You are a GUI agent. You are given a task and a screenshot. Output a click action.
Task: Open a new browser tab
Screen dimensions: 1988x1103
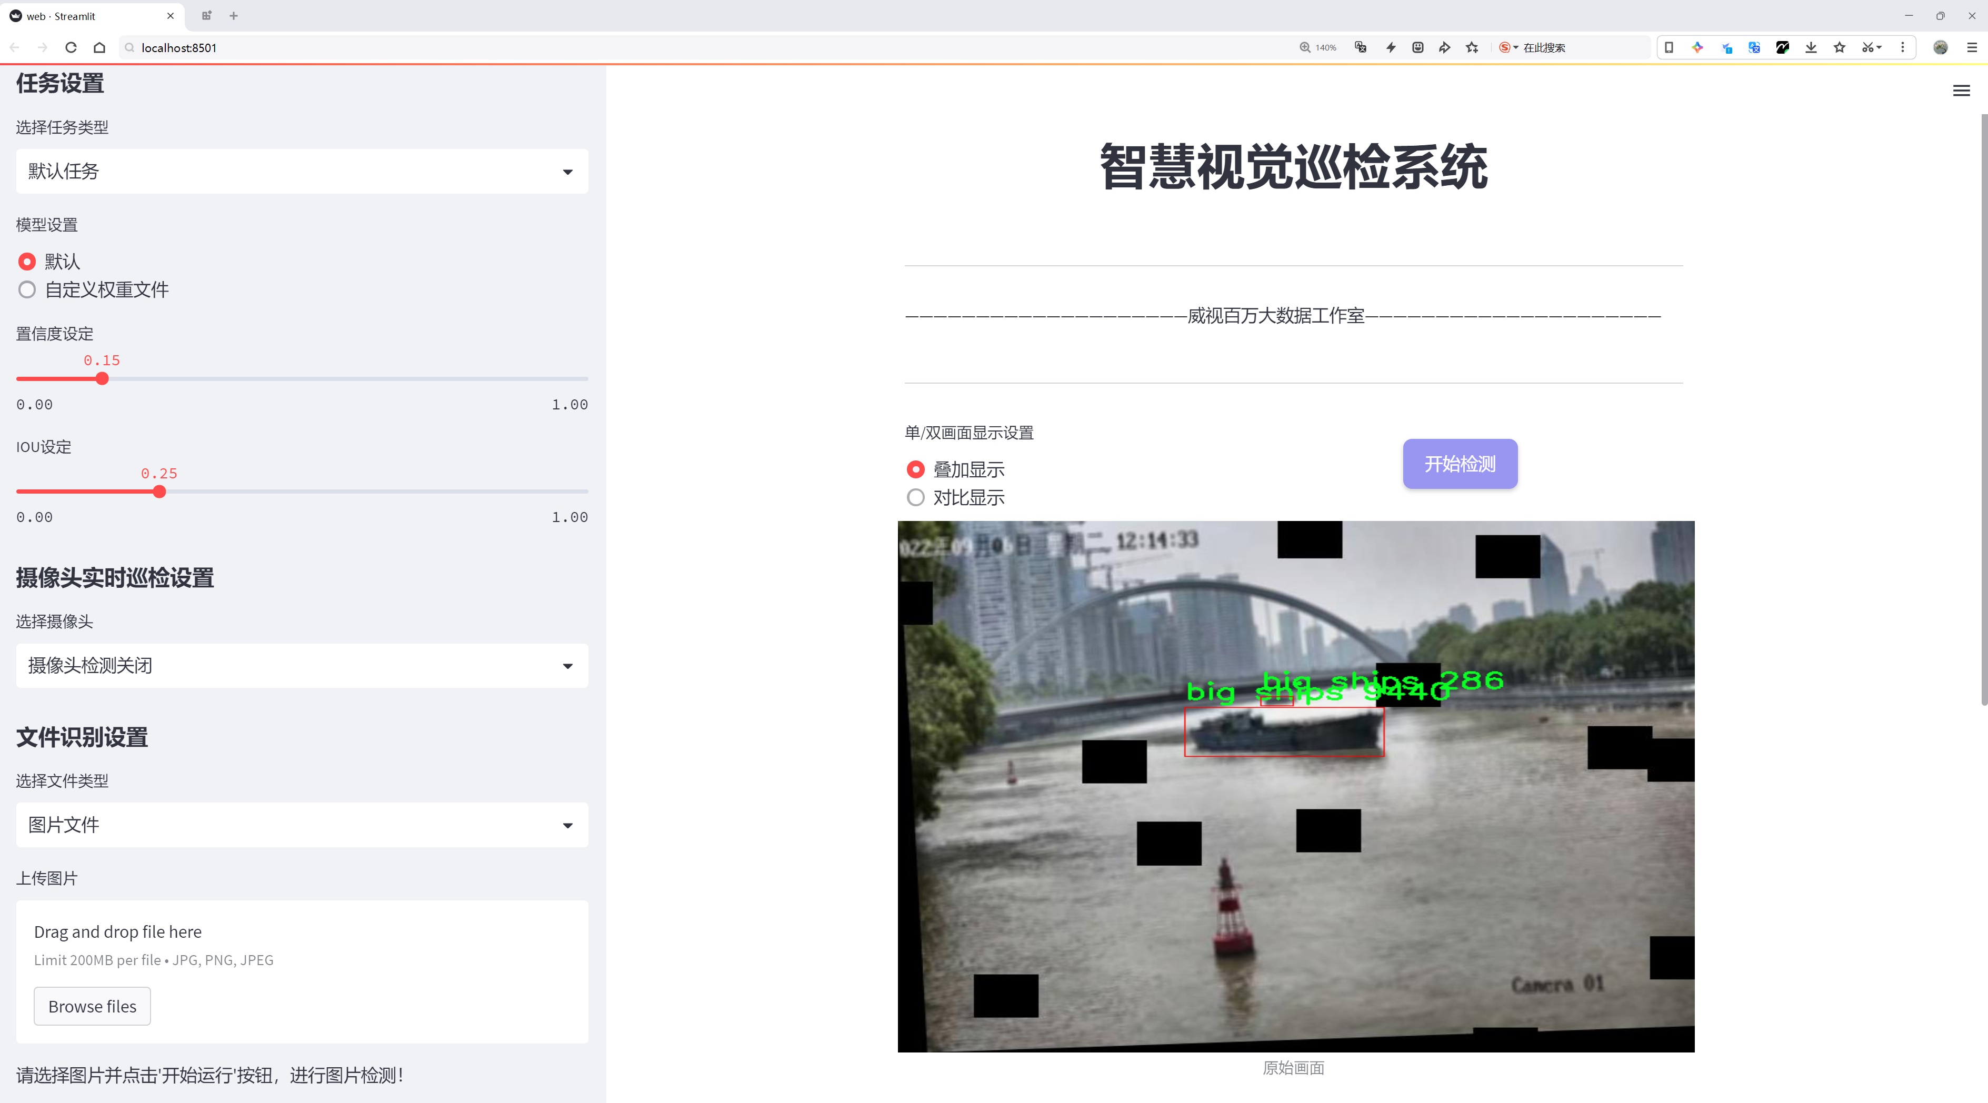tap(234, 15)
